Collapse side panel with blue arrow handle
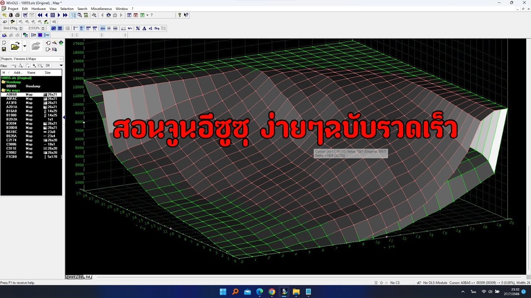 tap(63, 118)
